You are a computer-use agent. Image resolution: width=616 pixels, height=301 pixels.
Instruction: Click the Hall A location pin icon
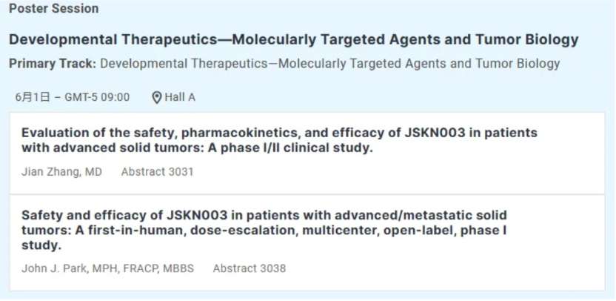156,97
